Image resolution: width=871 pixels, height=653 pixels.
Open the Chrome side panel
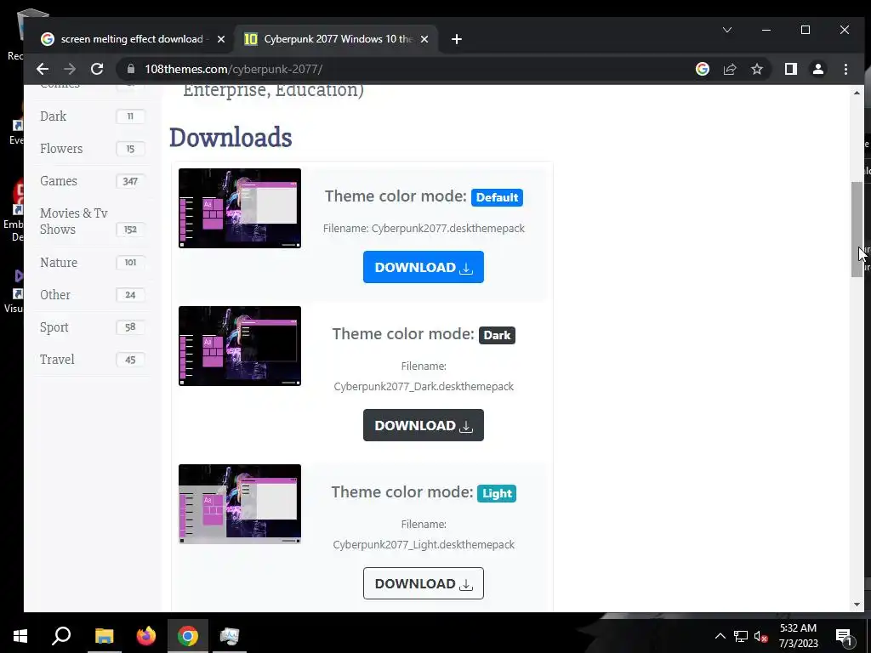tap(790, 69)
